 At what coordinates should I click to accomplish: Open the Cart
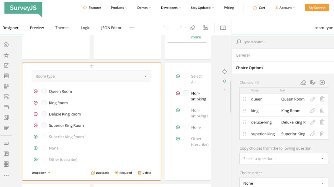(x=259, y=8)
